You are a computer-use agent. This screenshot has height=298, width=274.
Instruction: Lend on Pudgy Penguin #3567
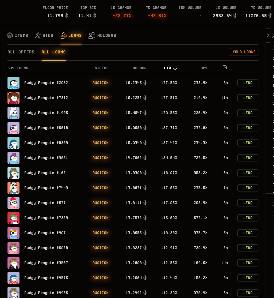(248, 263)
